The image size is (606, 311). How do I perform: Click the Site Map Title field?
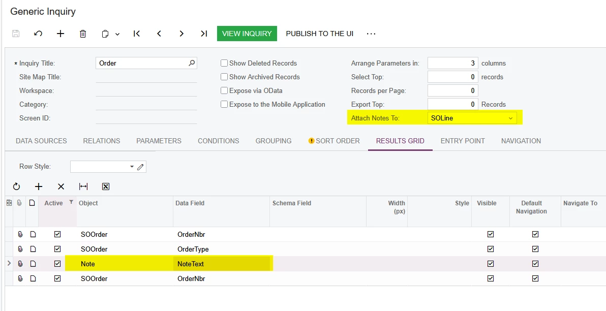click(x=146, y=77)
